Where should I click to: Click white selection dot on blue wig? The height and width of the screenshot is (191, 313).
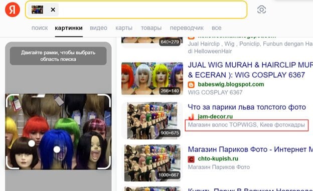pos(57,149)
